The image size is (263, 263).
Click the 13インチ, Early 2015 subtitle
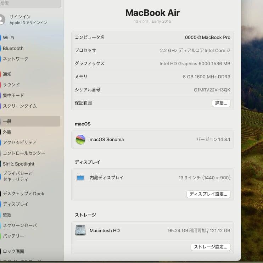[152, 21]
